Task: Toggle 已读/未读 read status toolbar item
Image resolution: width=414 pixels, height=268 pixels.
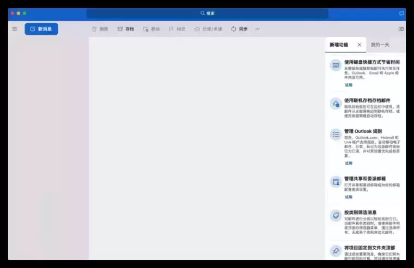Action: pos(208,29)
